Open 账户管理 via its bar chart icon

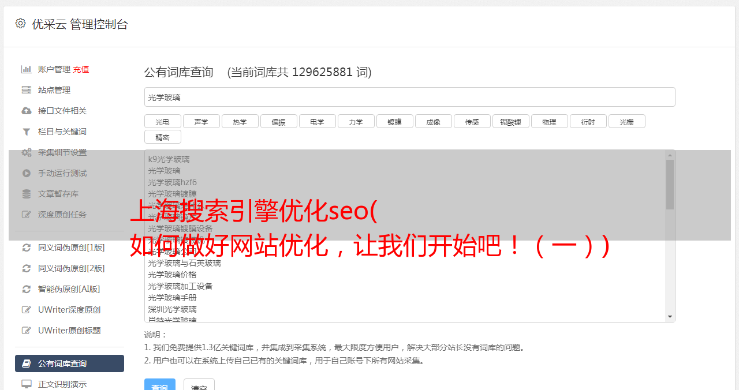click(27, 69)
